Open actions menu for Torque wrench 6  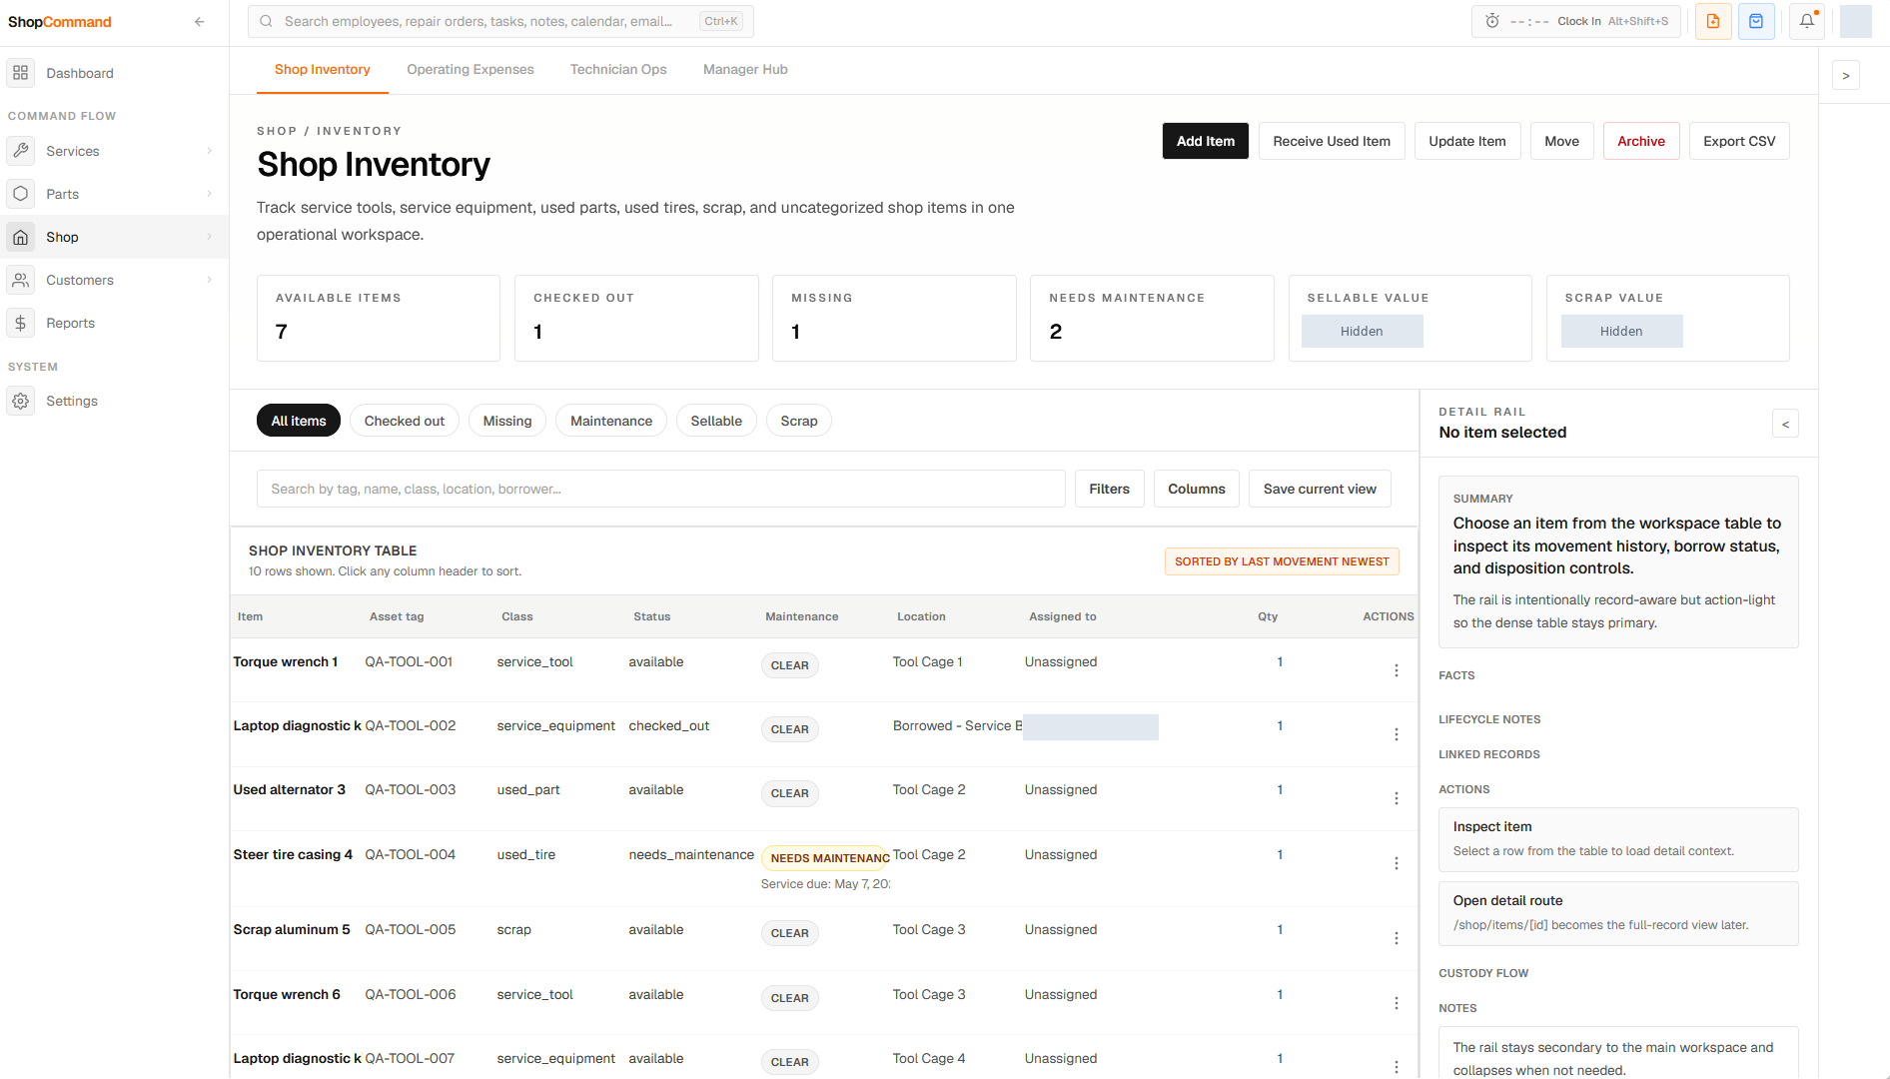pos(1396,1003)
